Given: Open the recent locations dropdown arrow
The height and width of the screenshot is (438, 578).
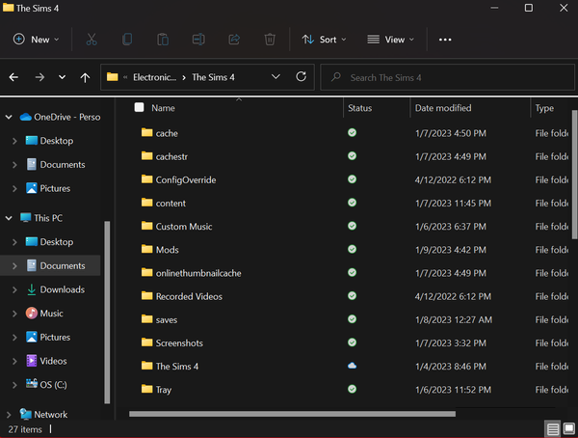Looking at the screenshot, I should tap(62, 77).
